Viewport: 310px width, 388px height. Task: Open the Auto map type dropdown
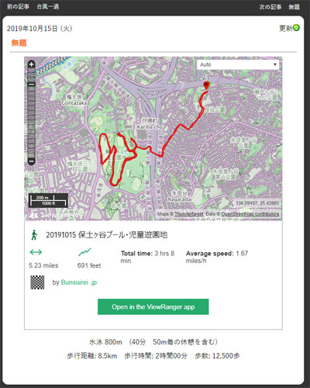coord(238,64)
